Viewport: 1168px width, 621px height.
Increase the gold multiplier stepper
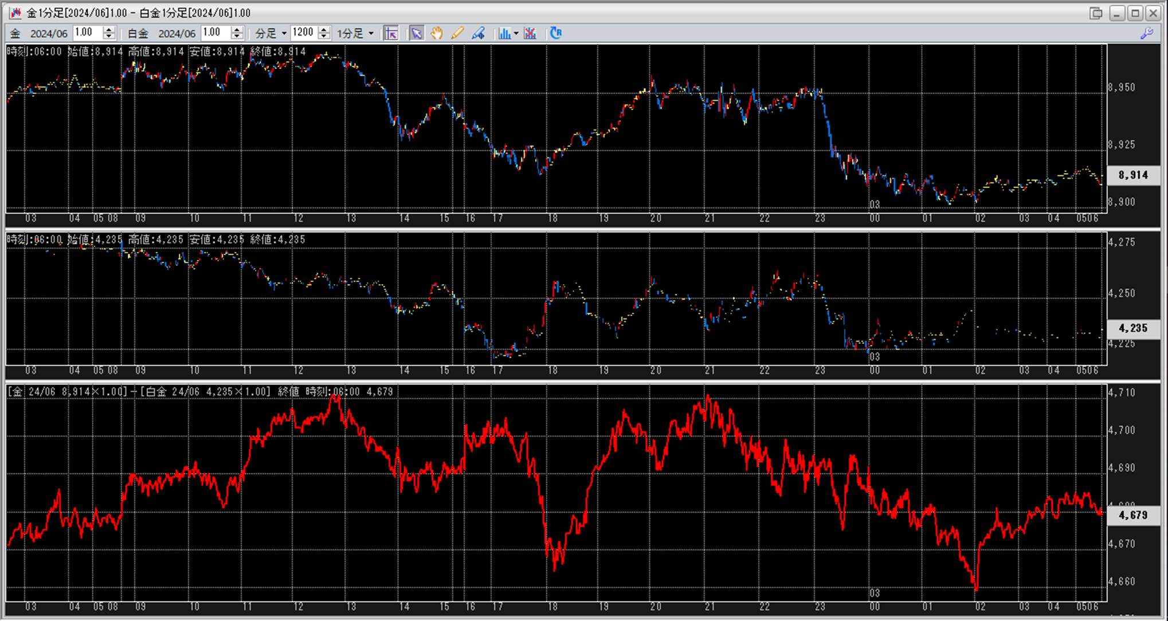pyautogui.click(x=109, y=30)
